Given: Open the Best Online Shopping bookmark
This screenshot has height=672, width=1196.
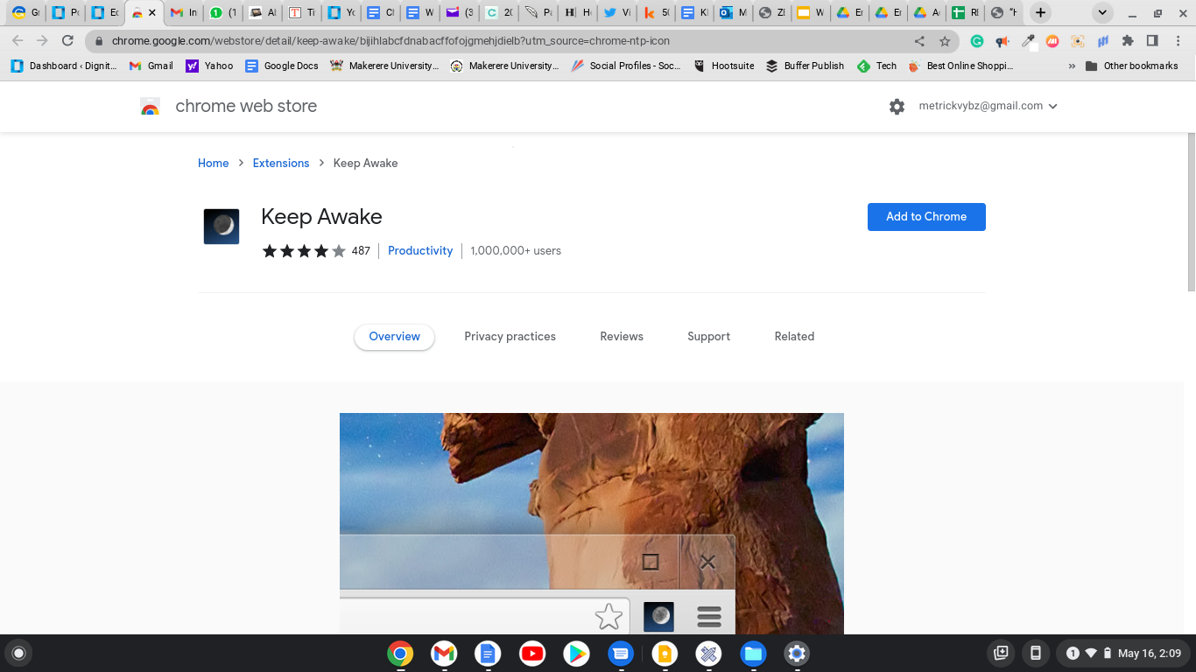Looking at the screenshot, I should click(960, 66).
